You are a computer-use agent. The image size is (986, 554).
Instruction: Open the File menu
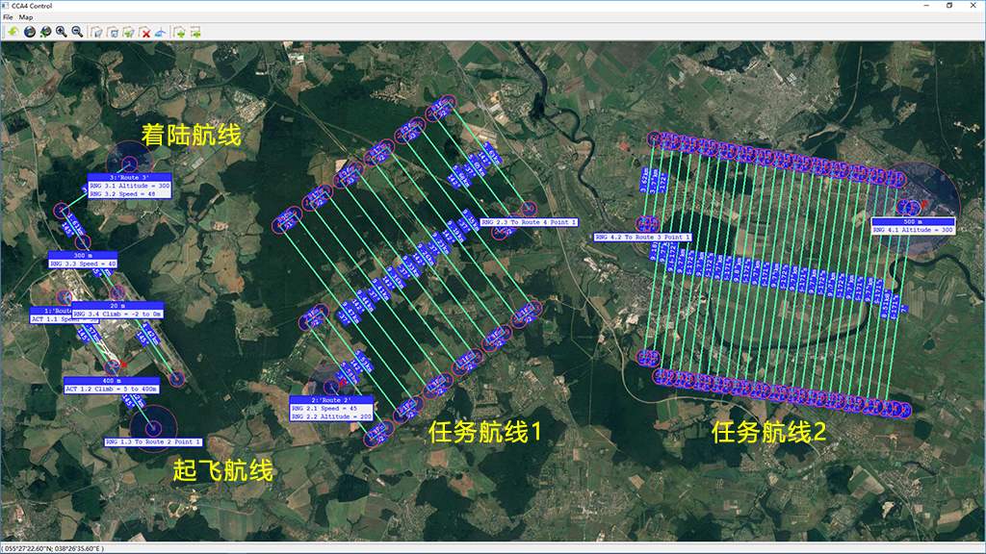8,17
